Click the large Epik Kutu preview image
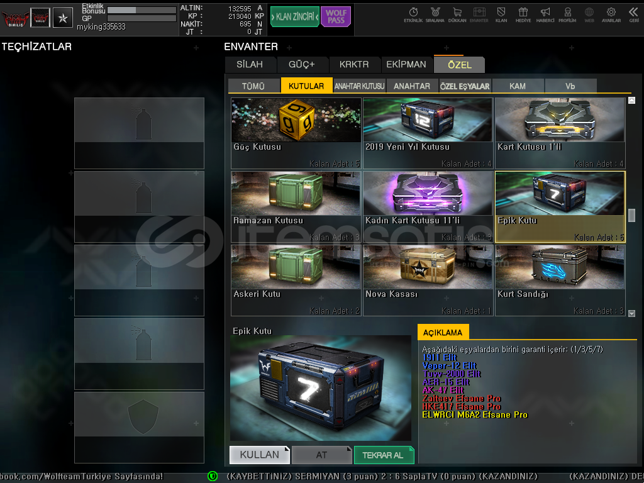Screen dimensions: 644x483 click(x=321, y=388)
